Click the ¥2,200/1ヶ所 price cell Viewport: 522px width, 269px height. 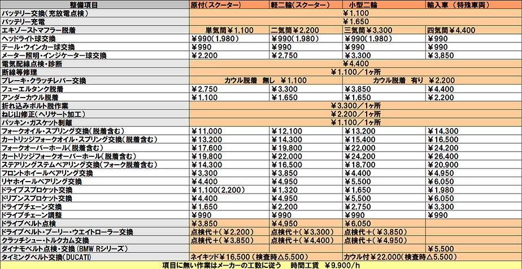pyautogui.click(x=355, y=114)
